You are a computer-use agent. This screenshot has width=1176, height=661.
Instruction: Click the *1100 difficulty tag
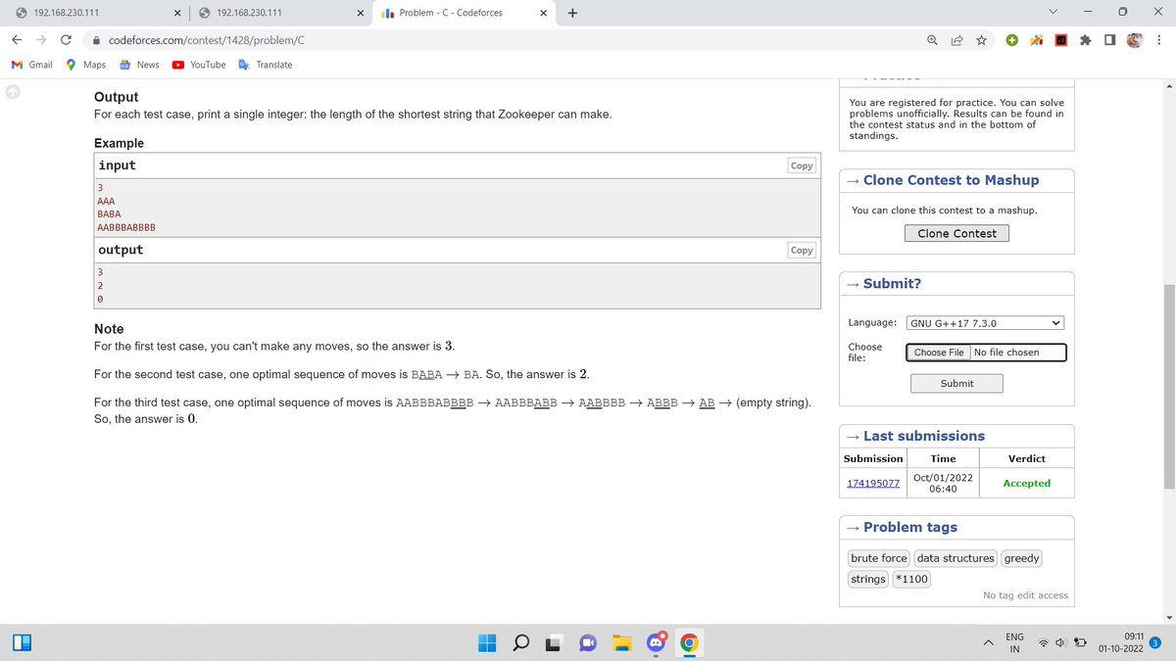(x=911, y=579)
